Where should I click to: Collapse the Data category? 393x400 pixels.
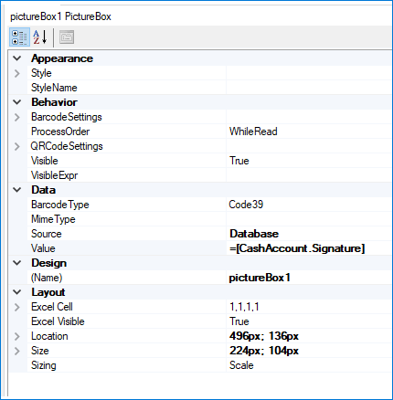point(17,190)
